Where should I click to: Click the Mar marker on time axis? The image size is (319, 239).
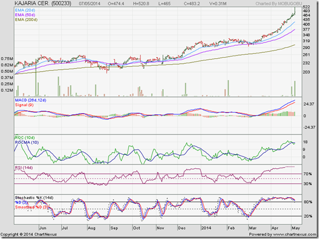click(252, 228)
